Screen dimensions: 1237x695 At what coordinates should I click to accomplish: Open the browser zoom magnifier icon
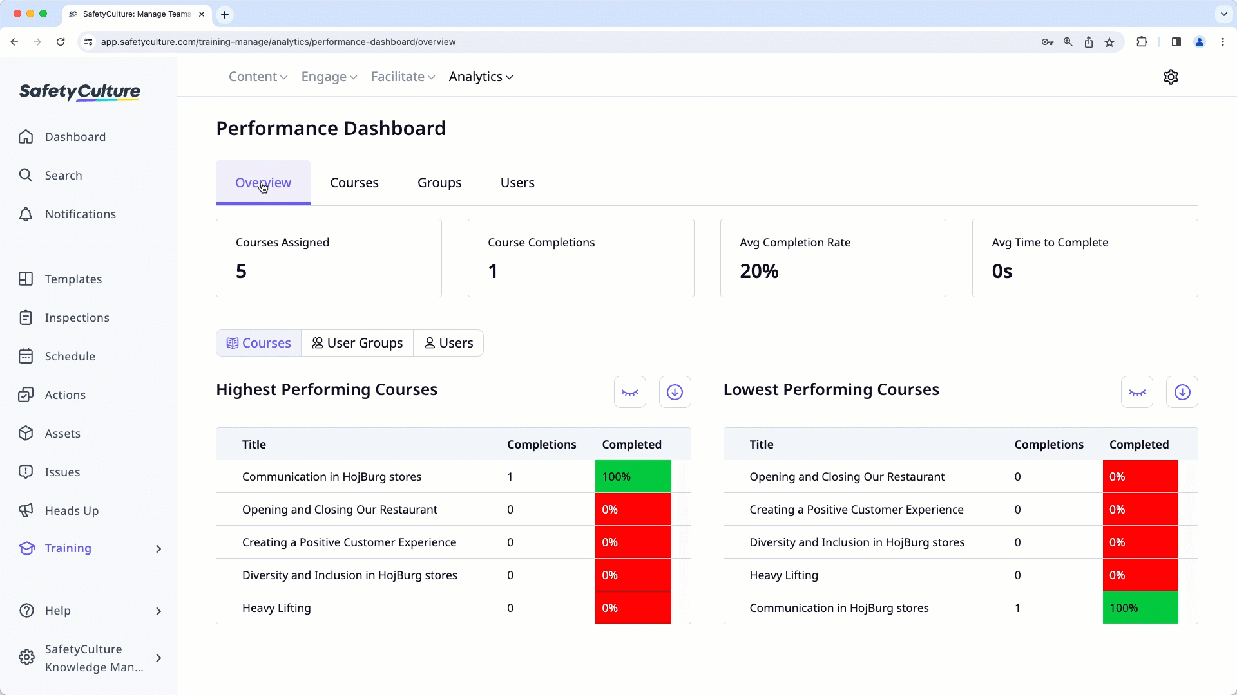[1068, 42]
